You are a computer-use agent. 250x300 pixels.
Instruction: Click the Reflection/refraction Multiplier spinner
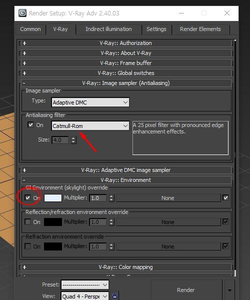(x=111, y=222)
